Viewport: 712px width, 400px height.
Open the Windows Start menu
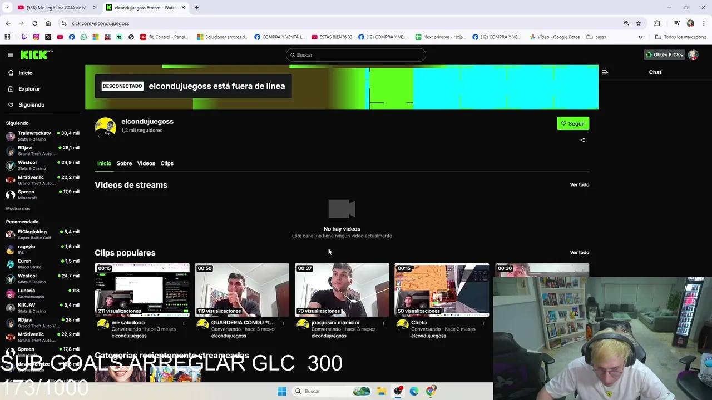(282, 391)
